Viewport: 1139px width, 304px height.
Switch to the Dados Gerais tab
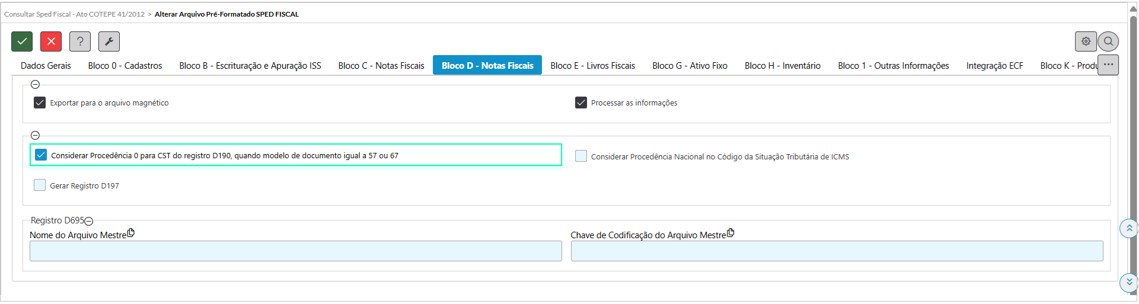point(46,66)
